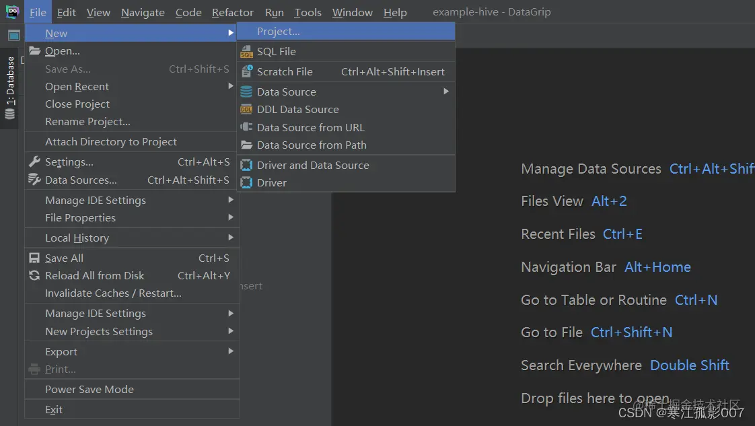Click the SQL File icon
The width and height of the screenshot is (755, 426).
click(x=246, y=52)
